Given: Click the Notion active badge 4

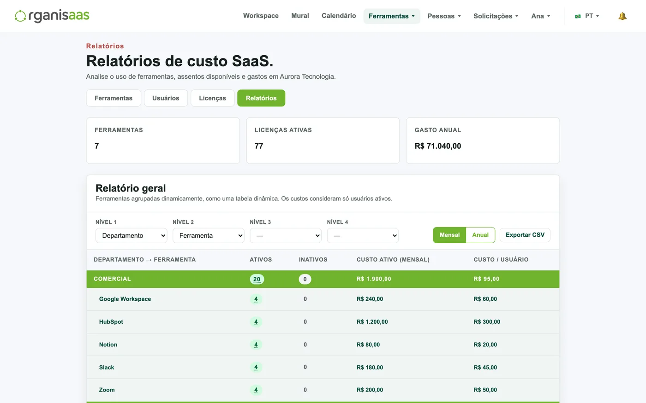Looking at the screenshot, I should tap(256, 345).
